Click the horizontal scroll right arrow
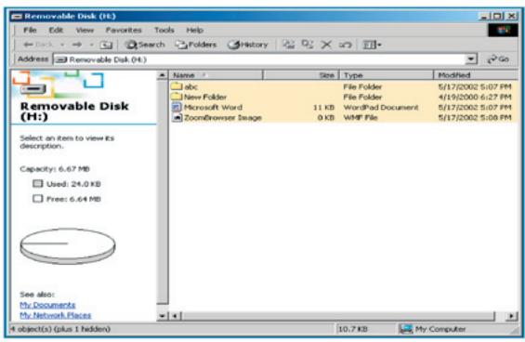 click(x=511, y=316)
